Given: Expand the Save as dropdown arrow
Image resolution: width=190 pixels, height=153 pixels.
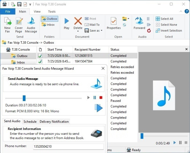Looking at the screenshot, I should coord(102,31).
